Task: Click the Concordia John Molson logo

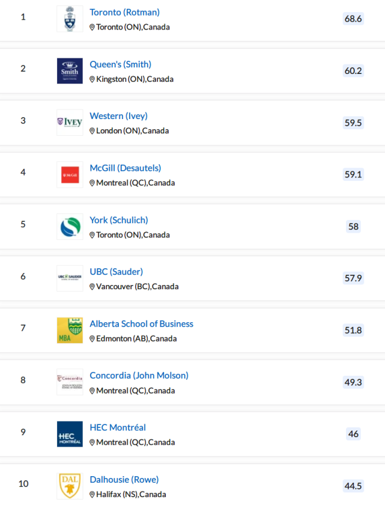Action: pyautogui.click(x=70, y=382)
